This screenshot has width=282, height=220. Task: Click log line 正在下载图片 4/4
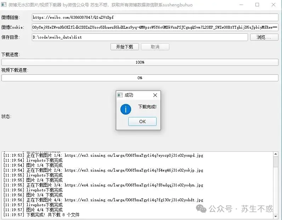pyautogui.click(x=103, y=200)
